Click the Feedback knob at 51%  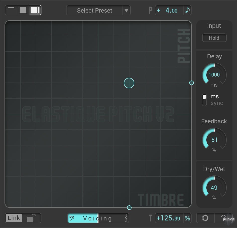point(214,140)
